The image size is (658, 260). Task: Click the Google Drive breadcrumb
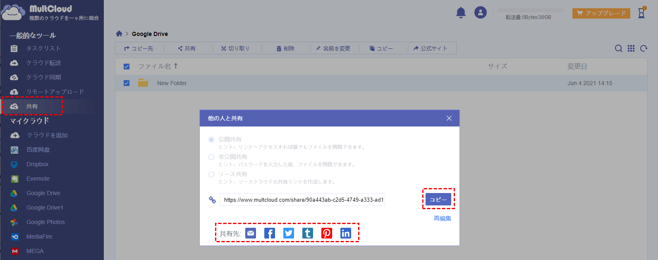coord(150,34)
